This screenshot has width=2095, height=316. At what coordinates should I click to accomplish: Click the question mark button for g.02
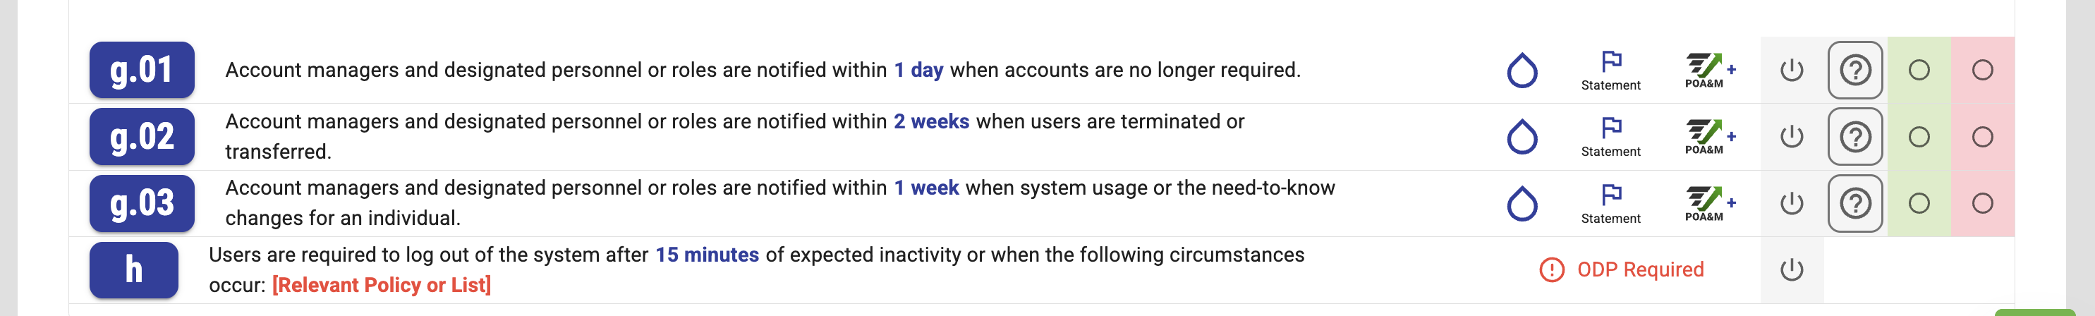coord(1855,136)
